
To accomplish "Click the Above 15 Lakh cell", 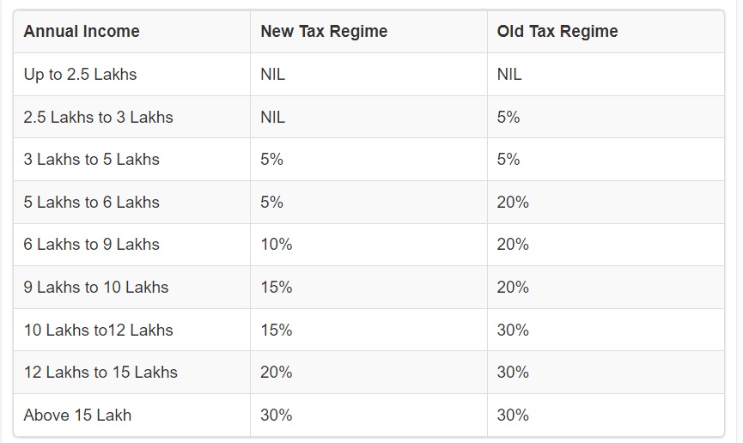I will [x=78, y=416].
